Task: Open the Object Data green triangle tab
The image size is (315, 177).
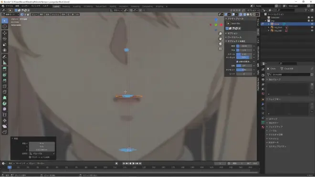Action: point(263,122)
